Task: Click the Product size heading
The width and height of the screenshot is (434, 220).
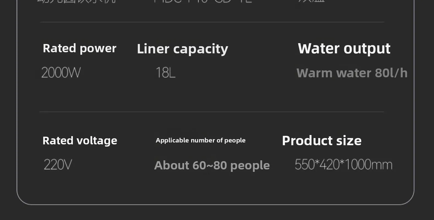Action: [321, 141]
